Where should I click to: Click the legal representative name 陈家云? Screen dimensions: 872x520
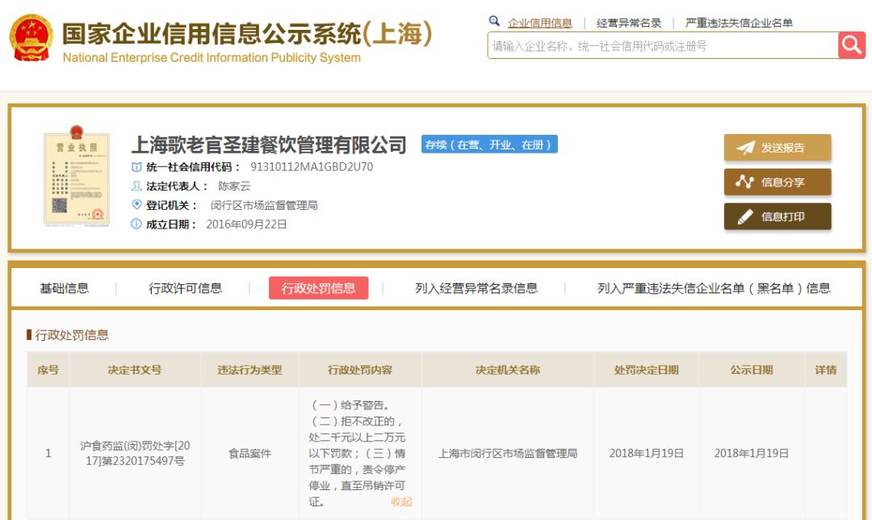pyautogui.click(x=234, y=187)
